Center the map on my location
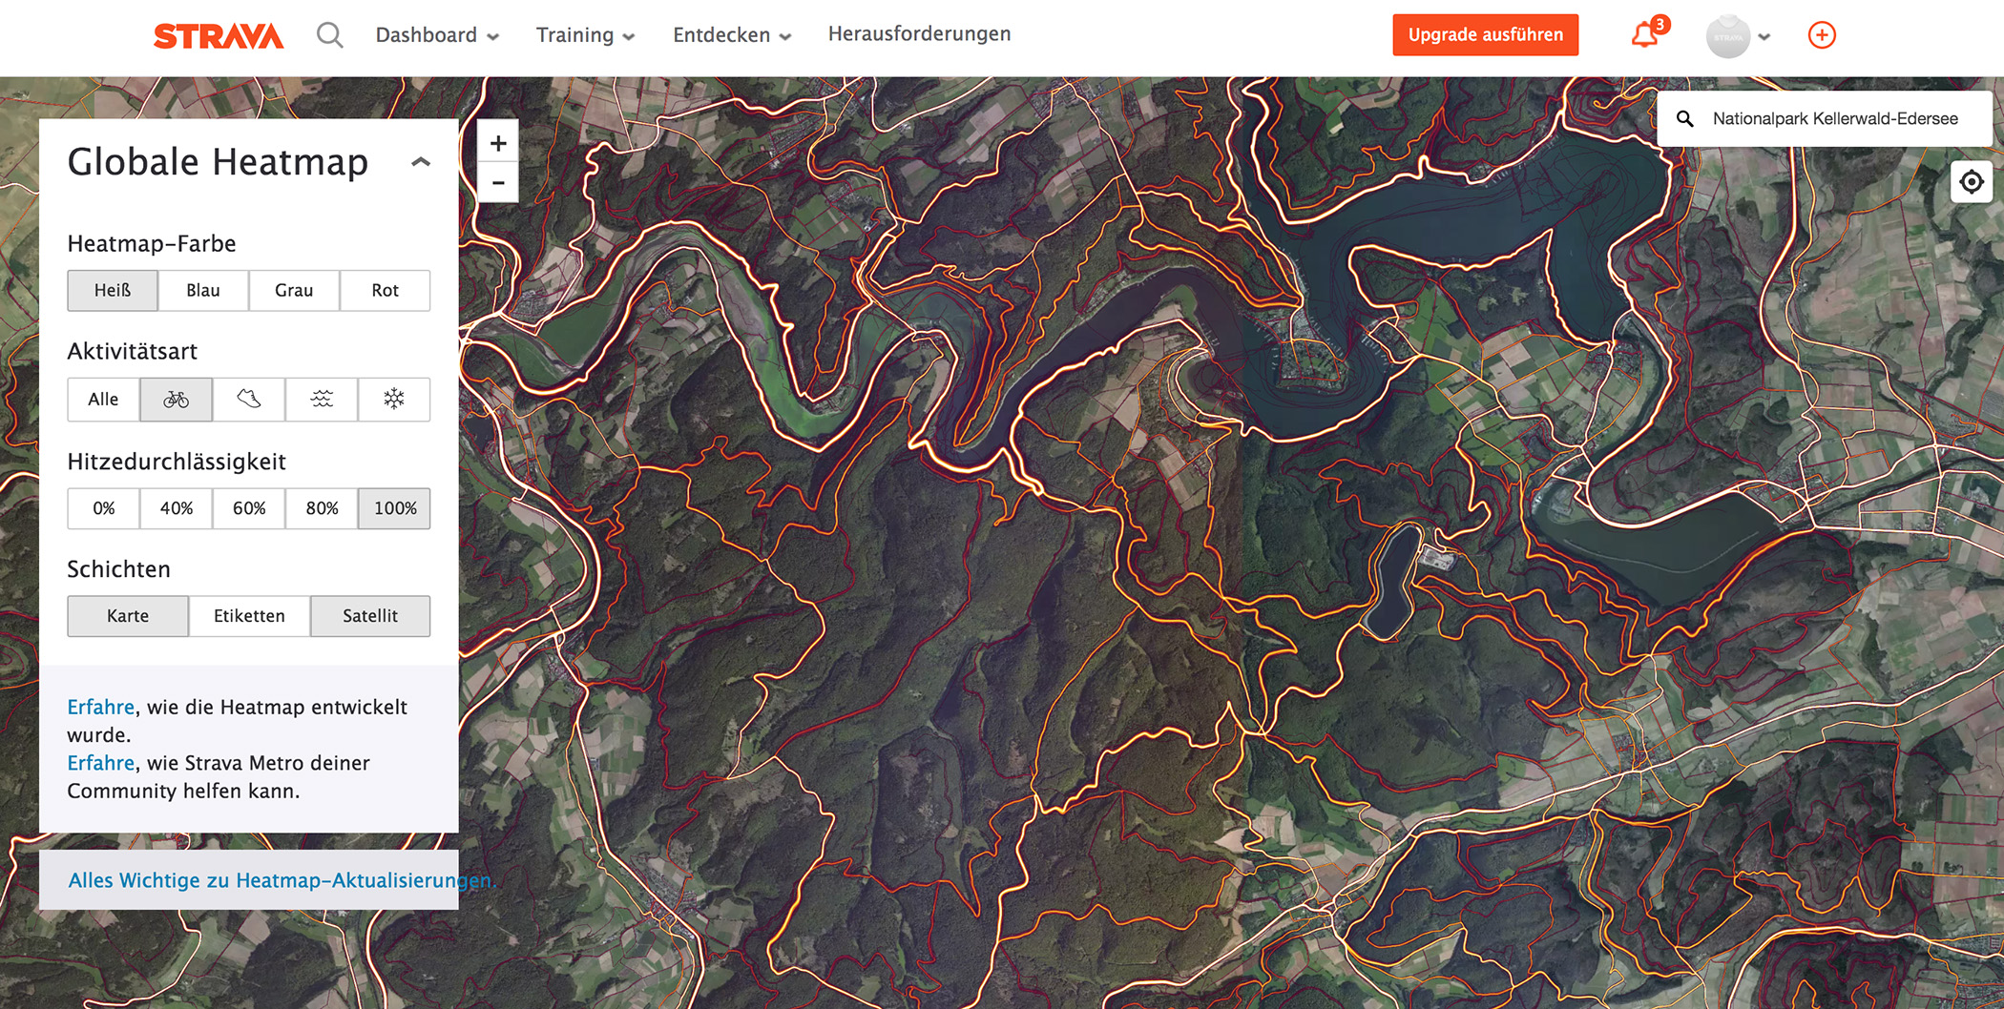 tap(1971, 181)
